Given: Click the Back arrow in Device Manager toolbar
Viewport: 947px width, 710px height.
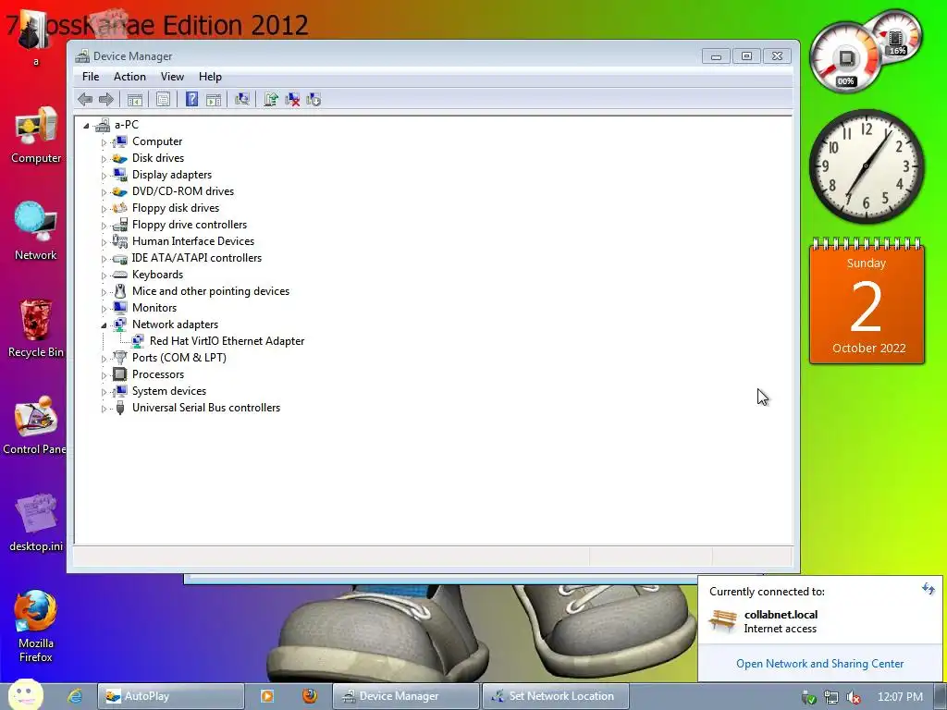Looking at the screenshot, I should 85,99.
